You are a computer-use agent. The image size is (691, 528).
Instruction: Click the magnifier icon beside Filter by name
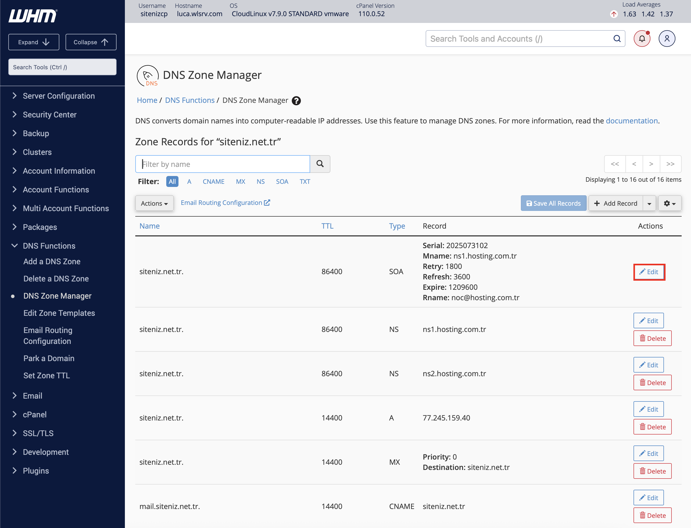320,164
